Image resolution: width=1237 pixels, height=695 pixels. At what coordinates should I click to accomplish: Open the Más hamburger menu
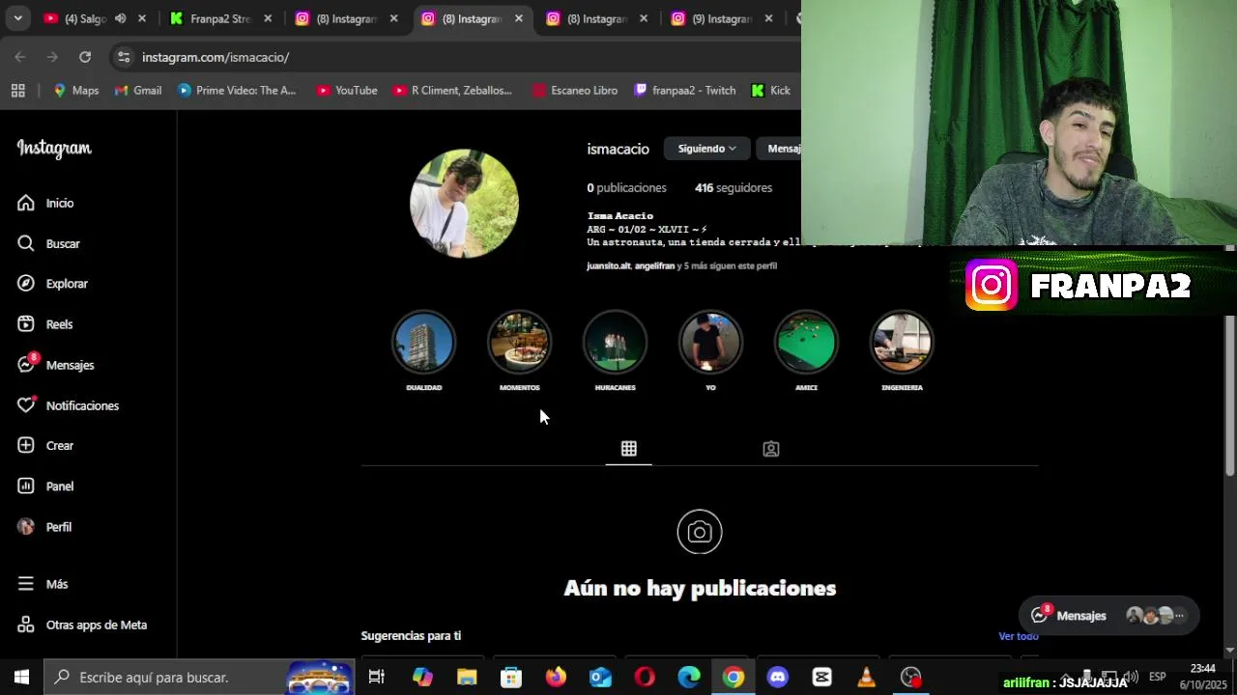[43, 584]
